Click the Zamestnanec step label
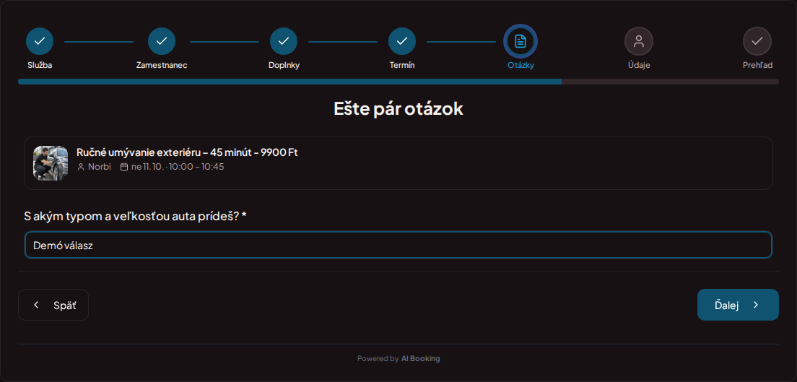 [162, 65]
